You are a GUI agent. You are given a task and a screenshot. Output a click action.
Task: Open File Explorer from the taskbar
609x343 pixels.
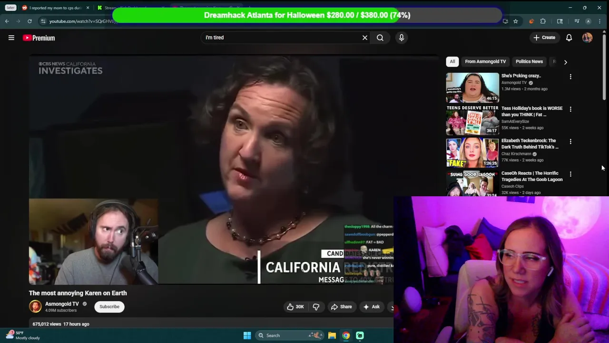(332, 335)
